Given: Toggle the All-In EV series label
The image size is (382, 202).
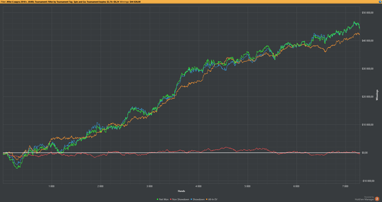Looking at the screenshot, I should pyautogui.click(x=213, y=199).
